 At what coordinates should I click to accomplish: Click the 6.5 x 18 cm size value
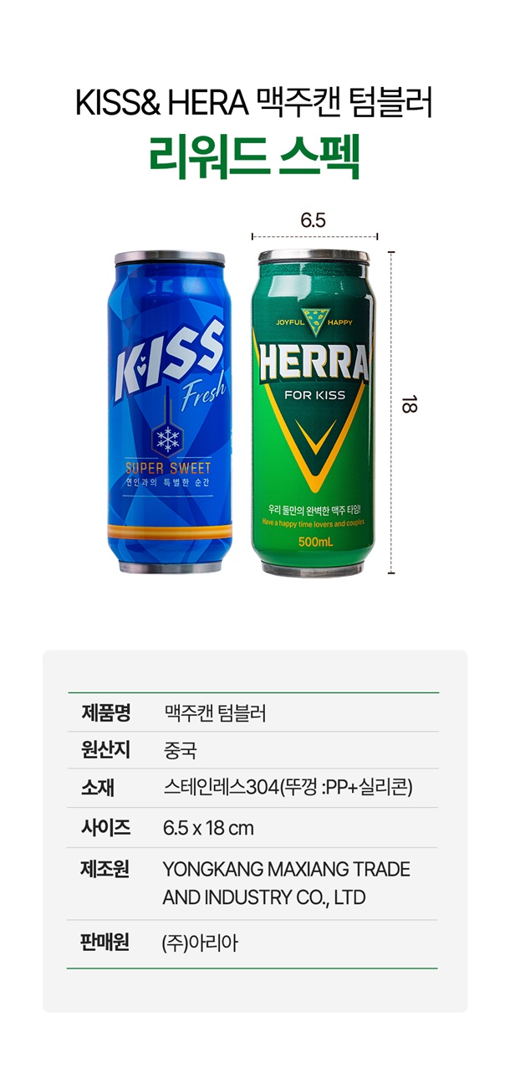pyautogui.click(x=208, y=828)
